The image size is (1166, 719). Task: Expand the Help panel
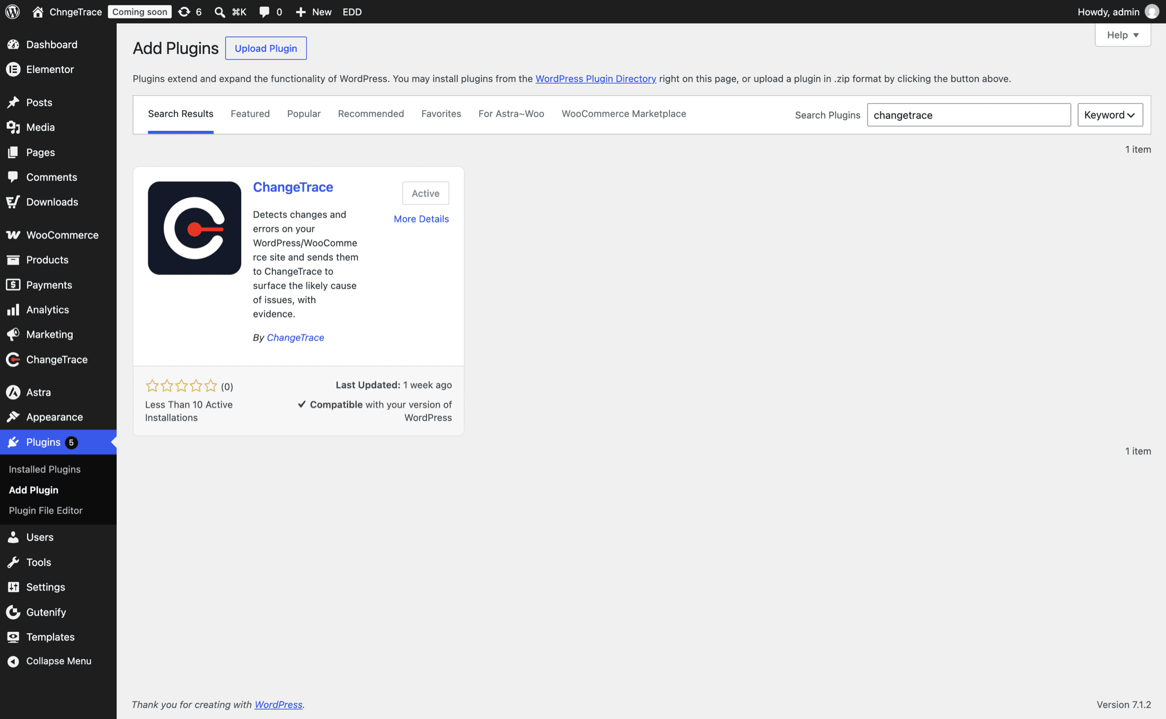[x=1123, y=35]
